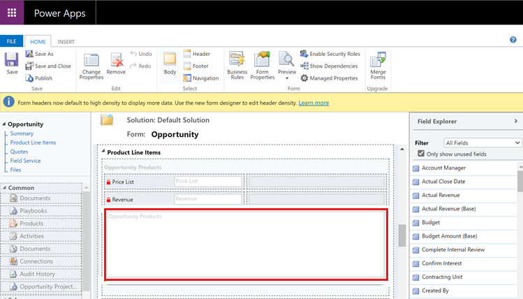The width and height of the screenshot is (523, 299).
Task: Select the Opportunity Products subgrid
Action: point(246,245)
